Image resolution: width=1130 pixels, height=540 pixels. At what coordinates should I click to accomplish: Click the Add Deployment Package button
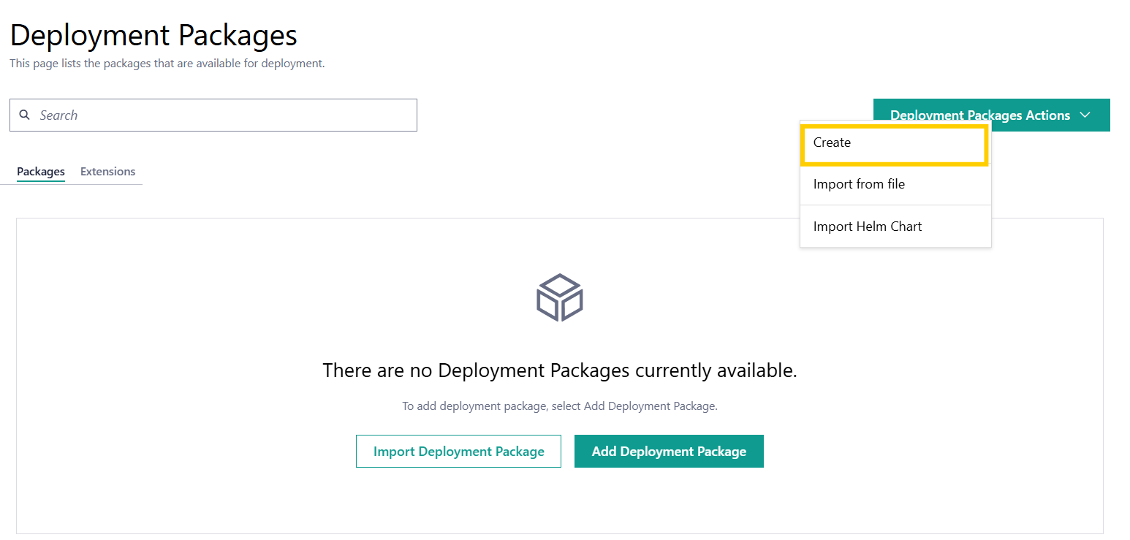pos(669,452)
